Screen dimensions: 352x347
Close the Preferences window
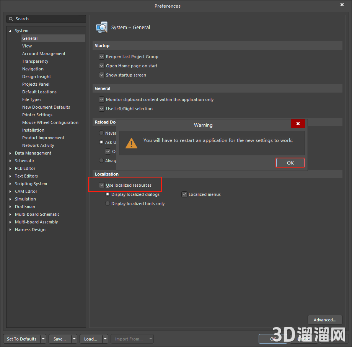[342, 5]
